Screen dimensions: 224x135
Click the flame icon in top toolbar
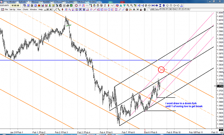(x=39, y=5)
